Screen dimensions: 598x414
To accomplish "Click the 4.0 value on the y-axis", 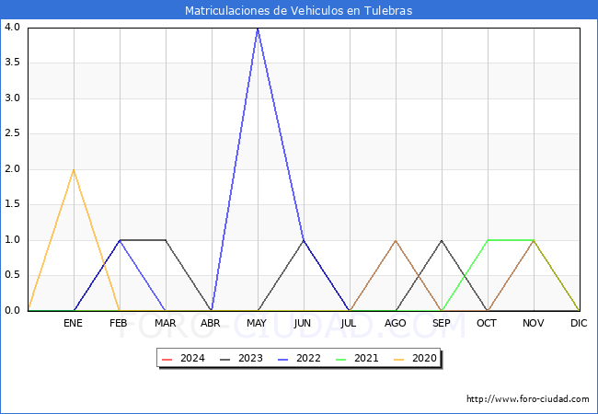I will (12, 27).
